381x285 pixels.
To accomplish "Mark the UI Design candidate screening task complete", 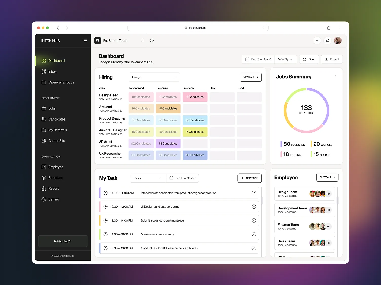I will coord(254,206).
